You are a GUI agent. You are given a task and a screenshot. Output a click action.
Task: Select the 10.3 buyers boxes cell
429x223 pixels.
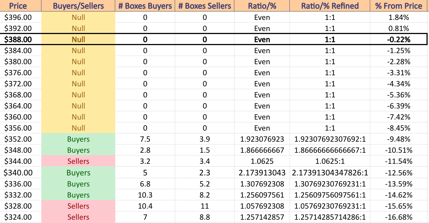(x=145, y=195)
